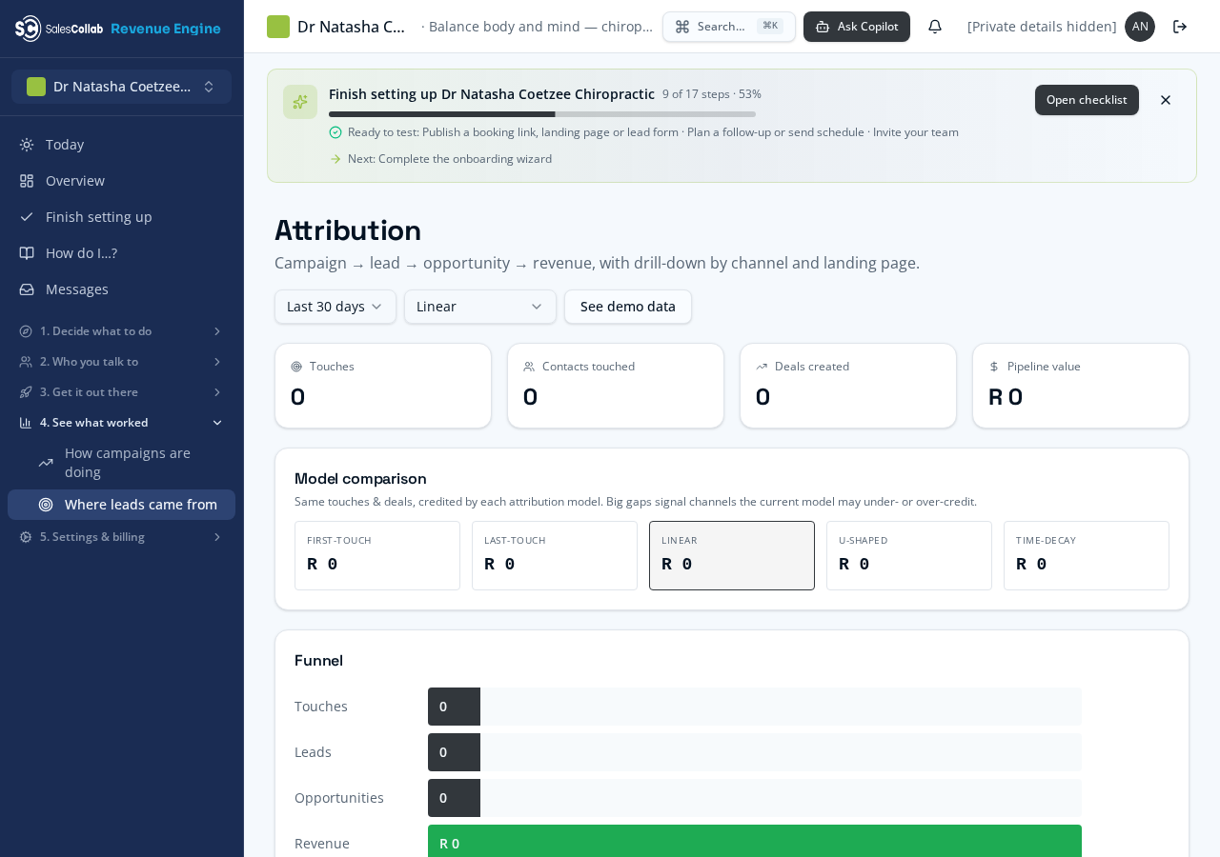Viewport: 1220px width, 857px height.
Task: Click the Search field in top bar
Action: click(729, 27)
